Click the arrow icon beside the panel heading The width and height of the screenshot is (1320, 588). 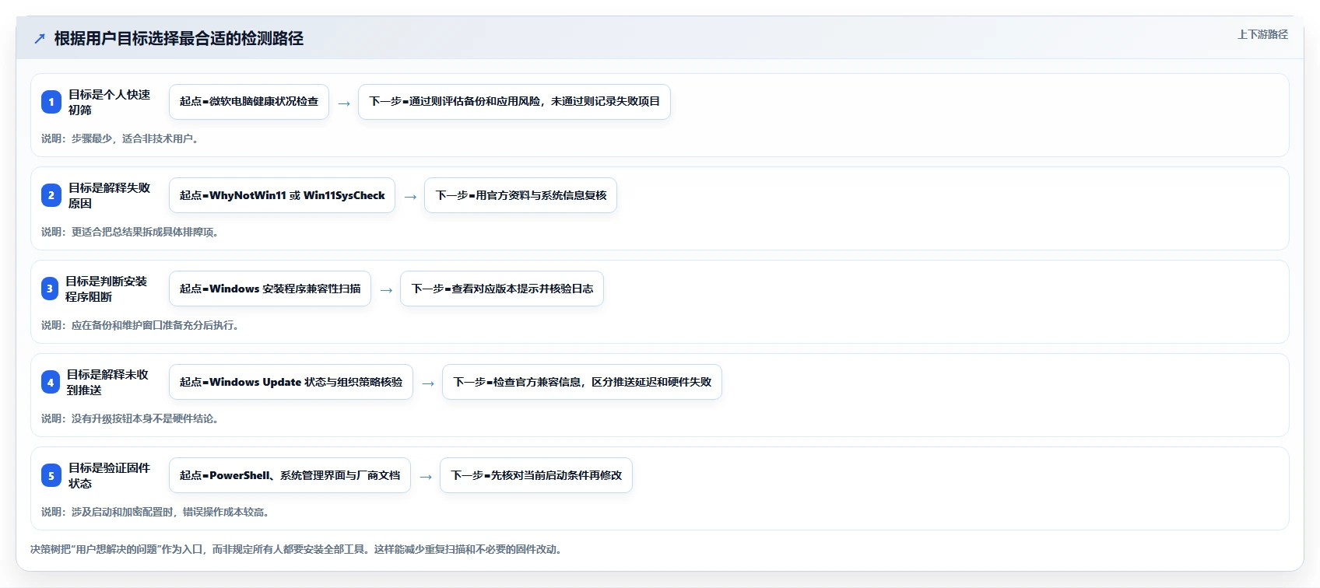pos(40,38)
